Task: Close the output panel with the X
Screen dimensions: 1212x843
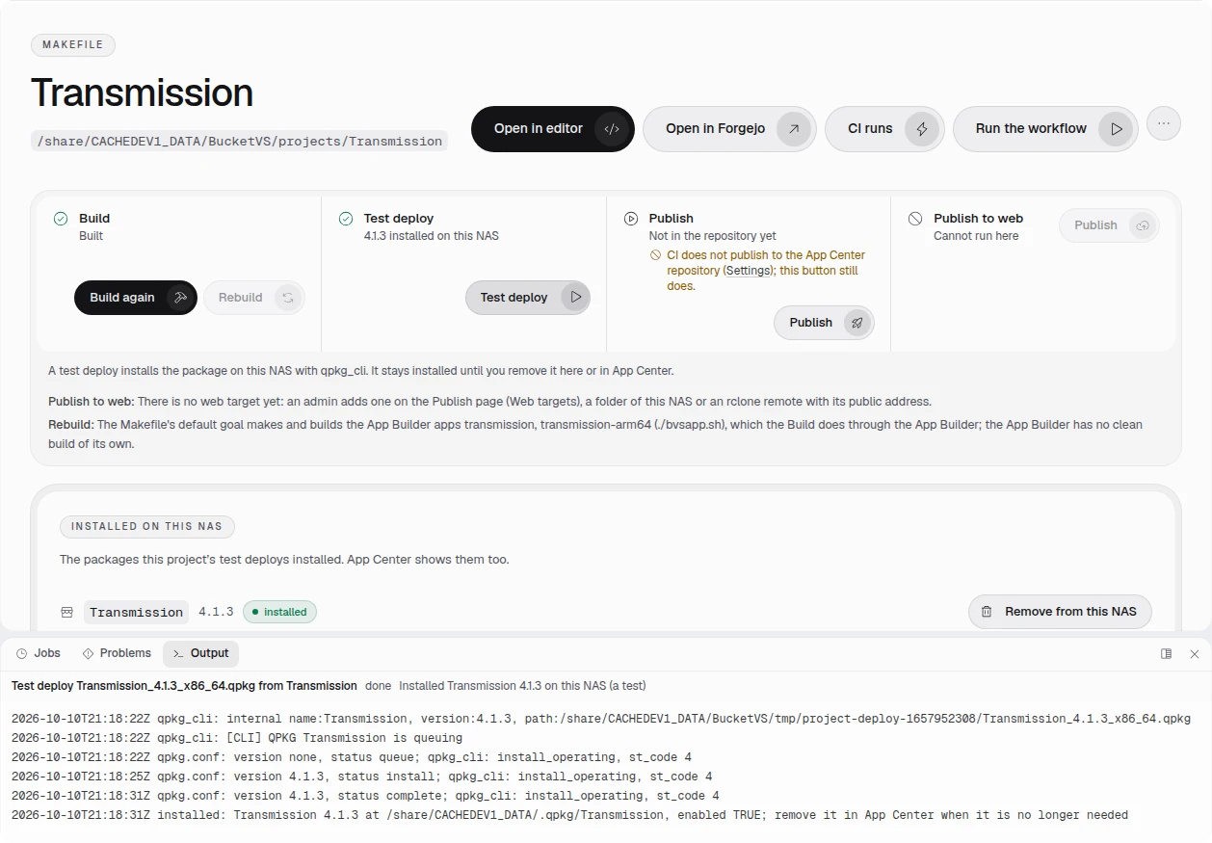Action: coord(1195,653)
